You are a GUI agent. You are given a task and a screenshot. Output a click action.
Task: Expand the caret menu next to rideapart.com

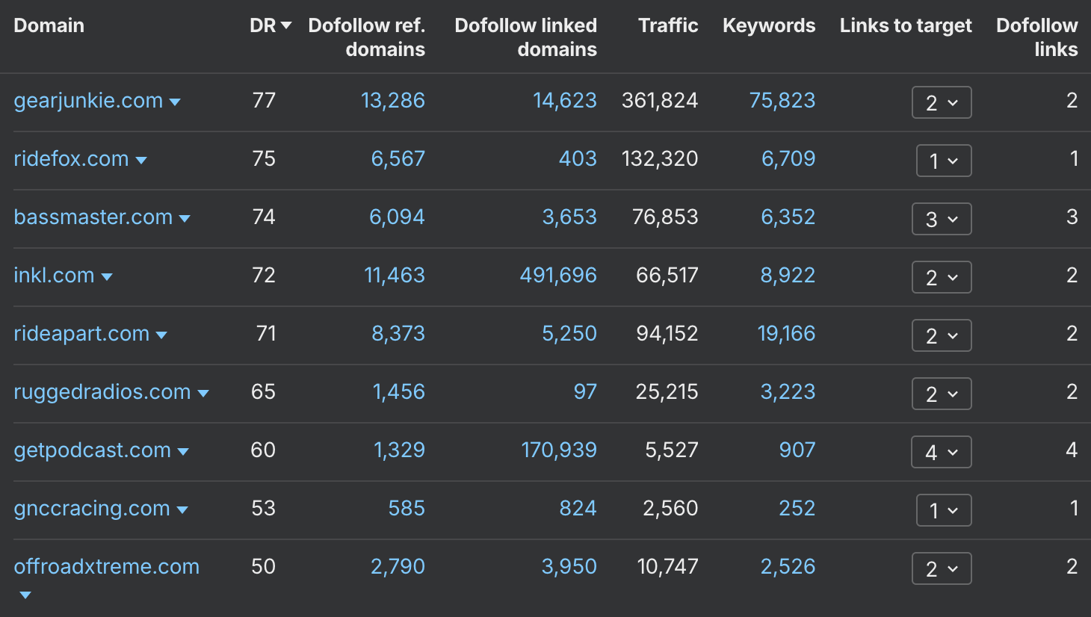(x=161, y=335)
